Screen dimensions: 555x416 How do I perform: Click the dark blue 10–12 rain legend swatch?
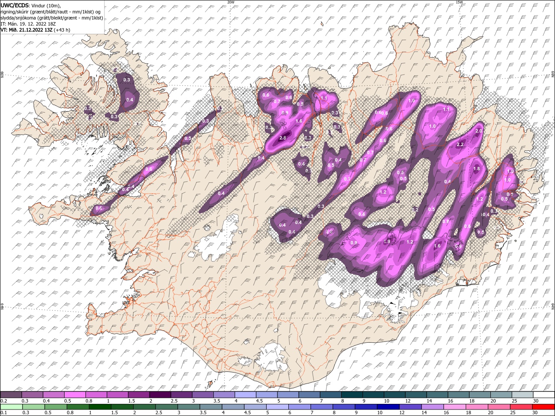click(x=388, y=407)
